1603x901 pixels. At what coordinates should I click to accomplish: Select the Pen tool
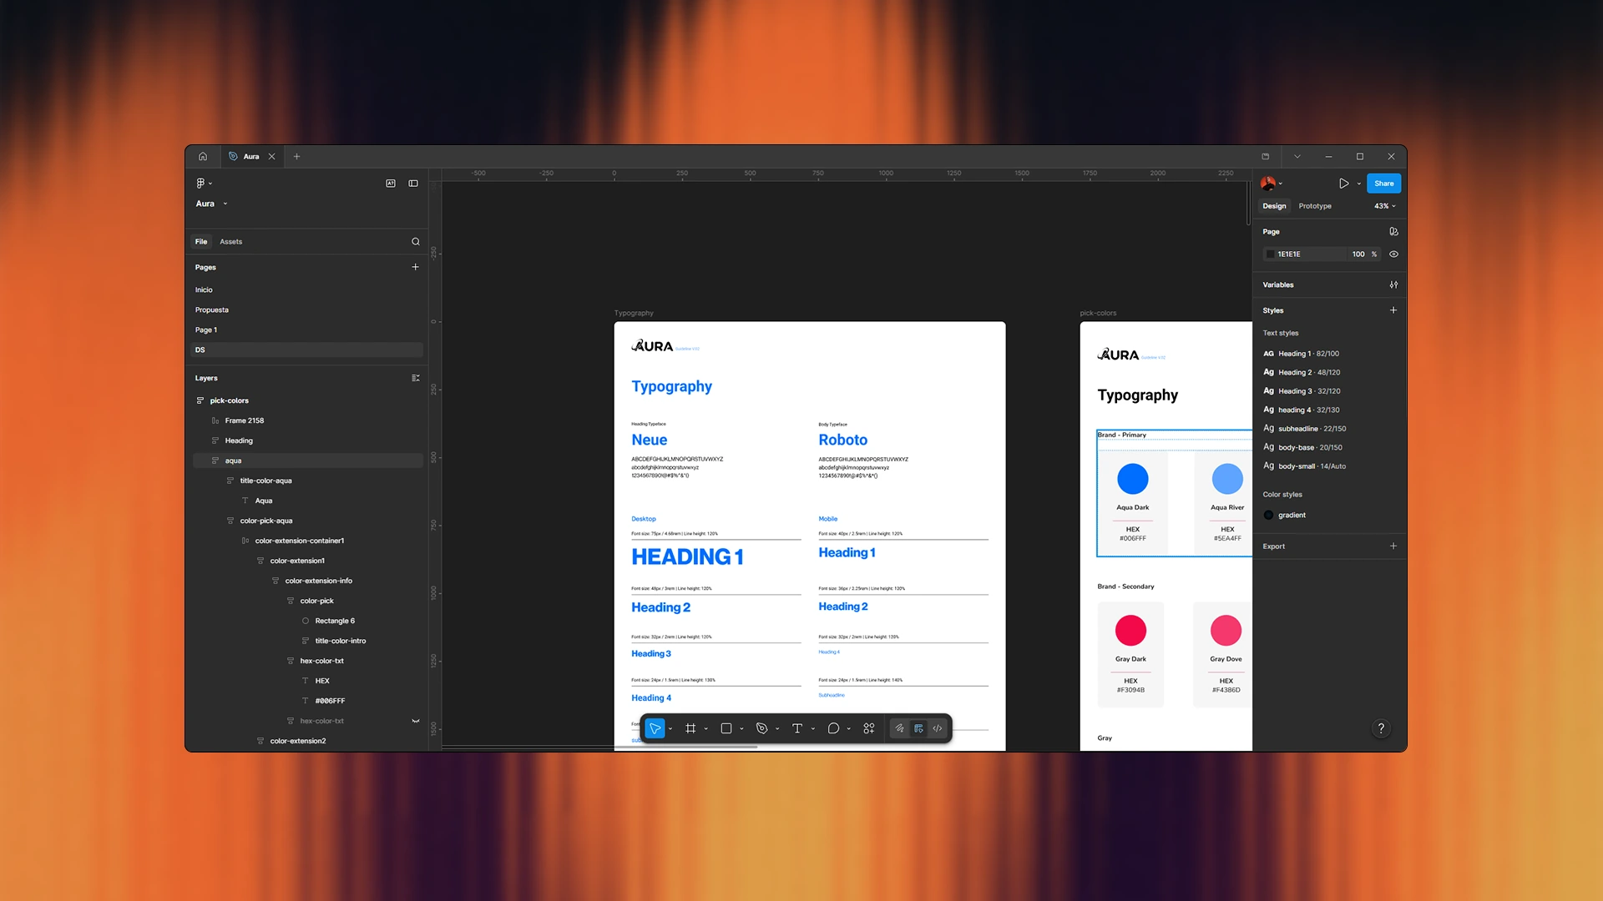click(761, 728)
